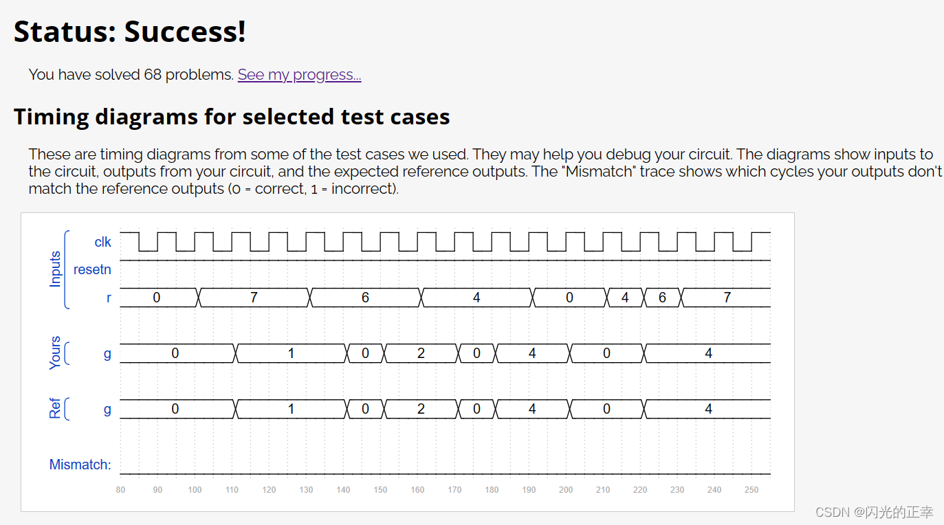The width and height of the screenshot is (944, 525).
Task: Click the clk signal label
Action: (102, 241)
